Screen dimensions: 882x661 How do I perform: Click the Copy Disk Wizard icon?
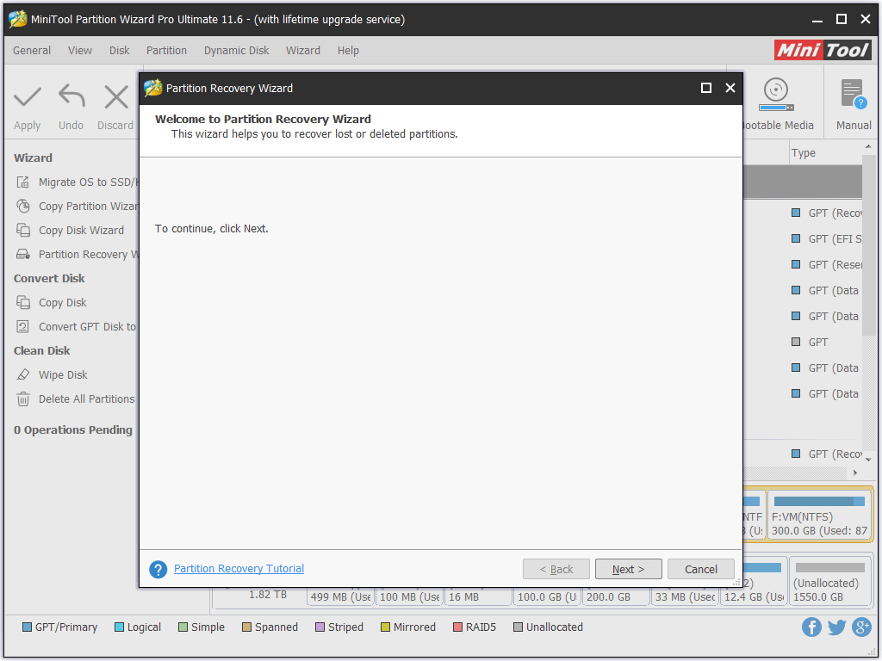tap(23, 231)
